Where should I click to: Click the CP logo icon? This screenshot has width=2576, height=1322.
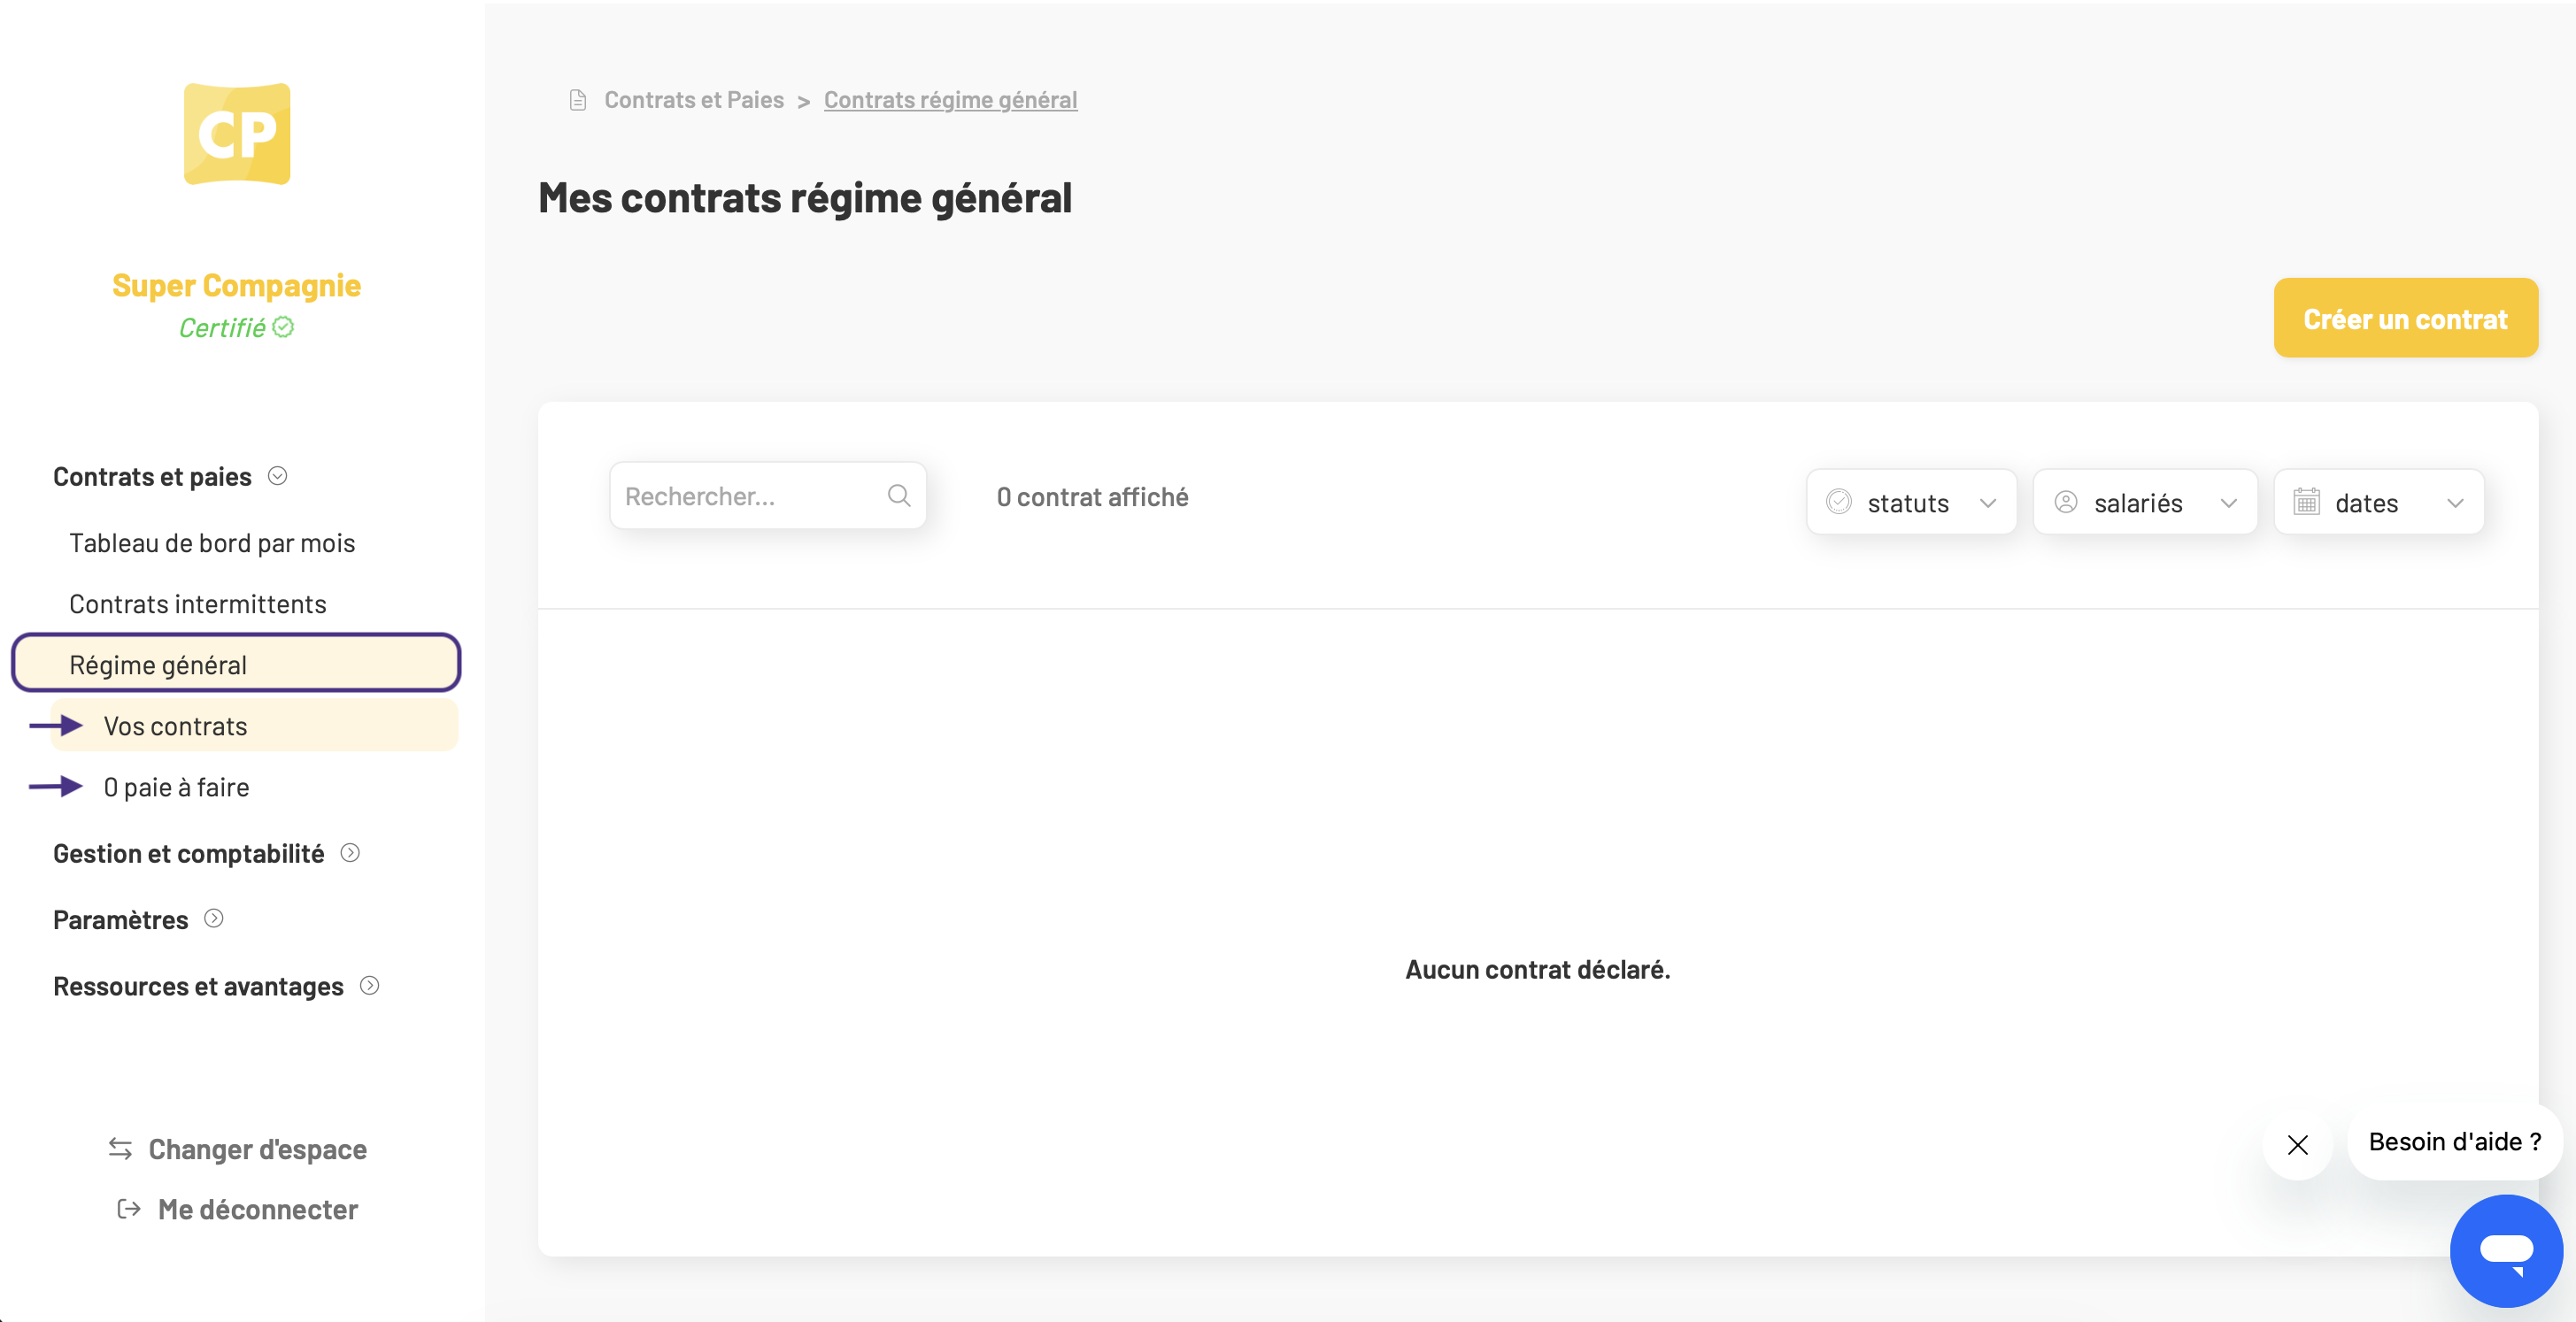tap(237, 134)
